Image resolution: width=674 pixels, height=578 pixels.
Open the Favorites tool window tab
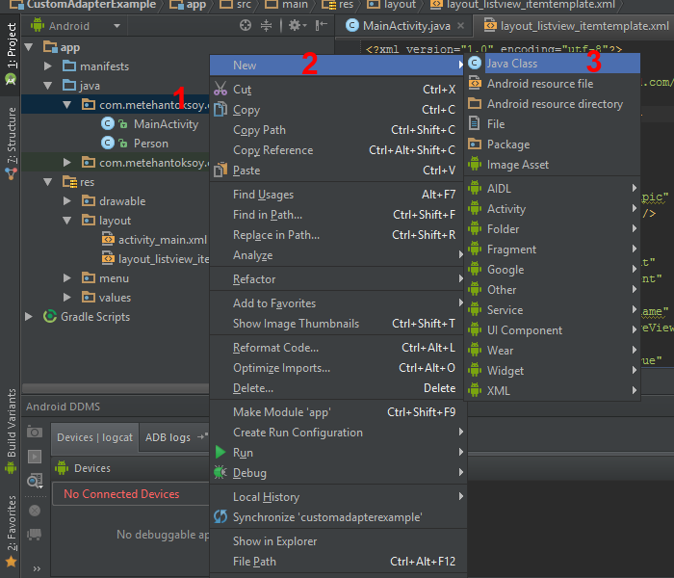[11, 531]
